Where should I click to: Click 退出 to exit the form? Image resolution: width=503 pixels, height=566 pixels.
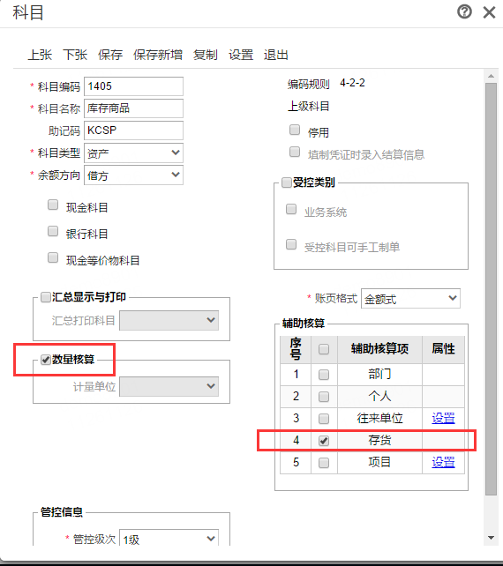[275, 55]
